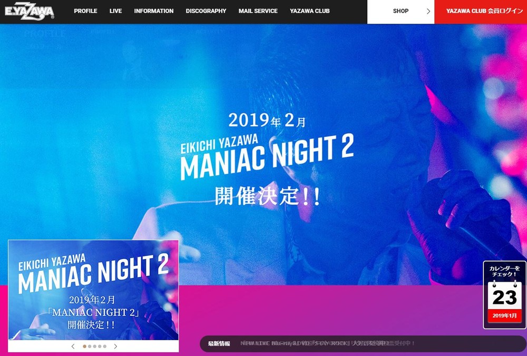Go to previous slide with left arrow

pyautogui.click(x=73, y=347)
